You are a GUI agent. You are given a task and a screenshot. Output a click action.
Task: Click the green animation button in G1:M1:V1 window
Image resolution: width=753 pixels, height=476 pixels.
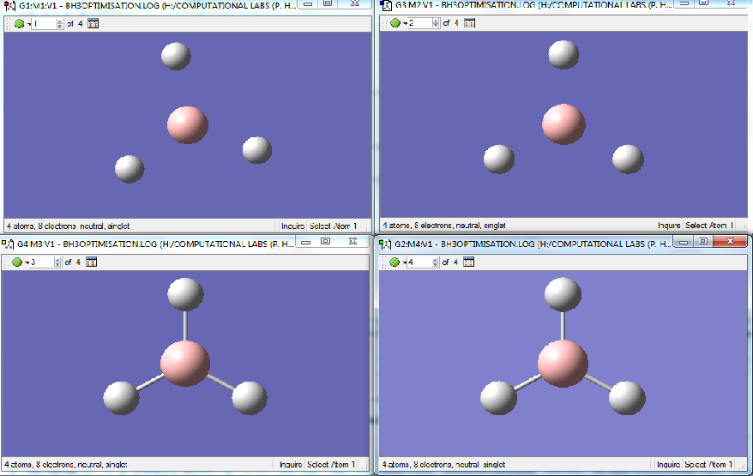coord(19,23)
